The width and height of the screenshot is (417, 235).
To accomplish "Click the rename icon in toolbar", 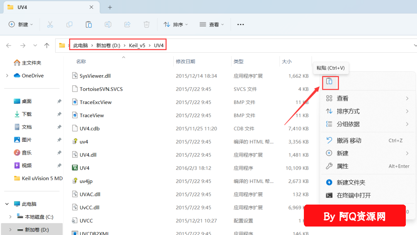I will [108, 24].
